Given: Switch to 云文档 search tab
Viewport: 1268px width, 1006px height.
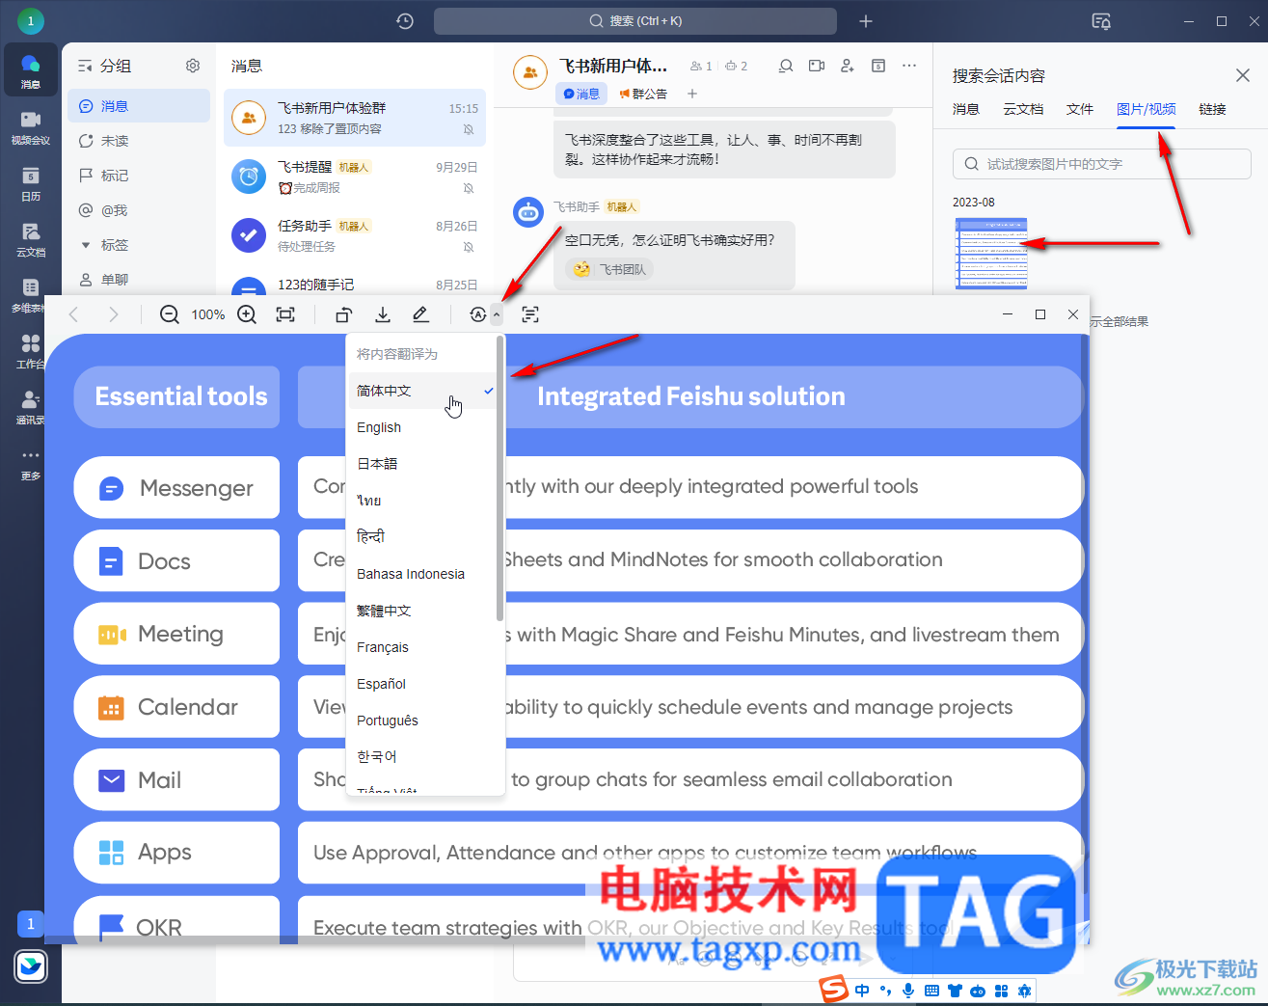Looking at the screenshot, I should (1023, 109).
